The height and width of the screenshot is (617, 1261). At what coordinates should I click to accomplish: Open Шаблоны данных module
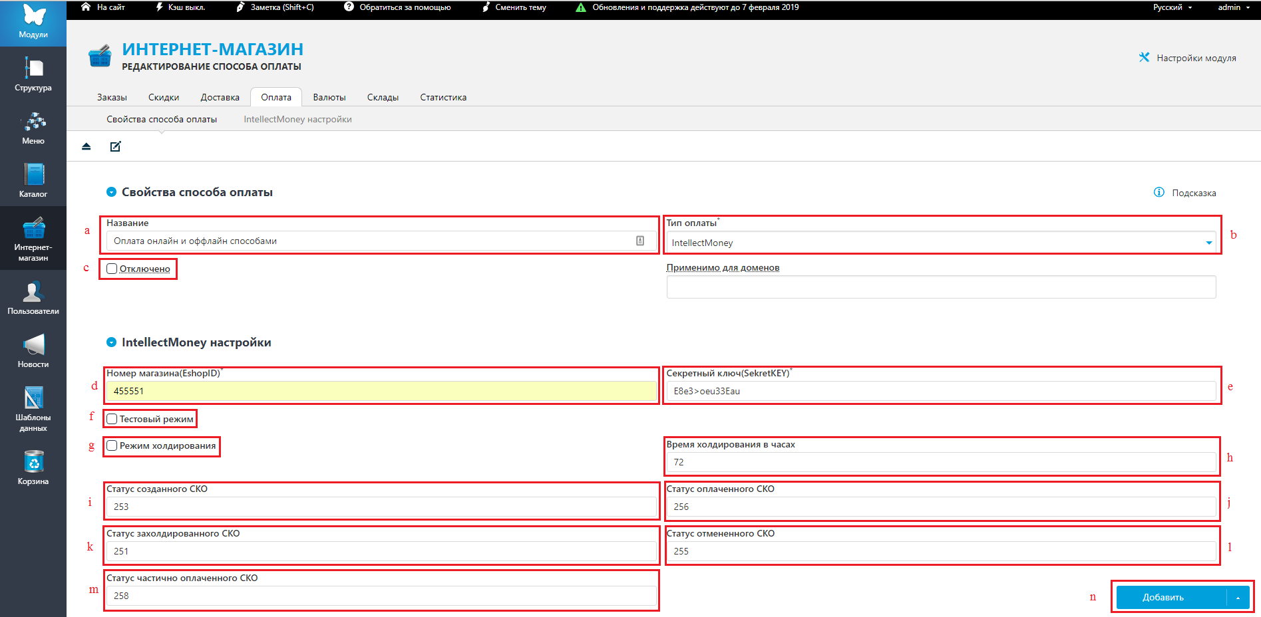coord(33,408)
